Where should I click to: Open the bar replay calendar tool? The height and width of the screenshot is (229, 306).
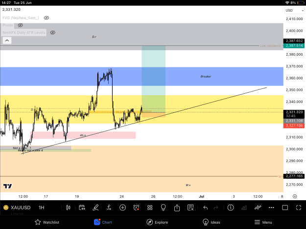(82, 208)
